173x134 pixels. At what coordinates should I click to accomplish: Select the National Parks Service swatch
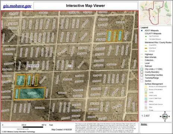point(146,105)
